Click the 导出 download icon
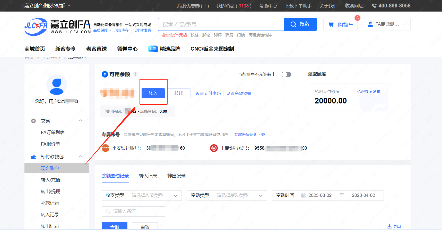Screen dimensions: 442x230 click(x=389, y=226)
